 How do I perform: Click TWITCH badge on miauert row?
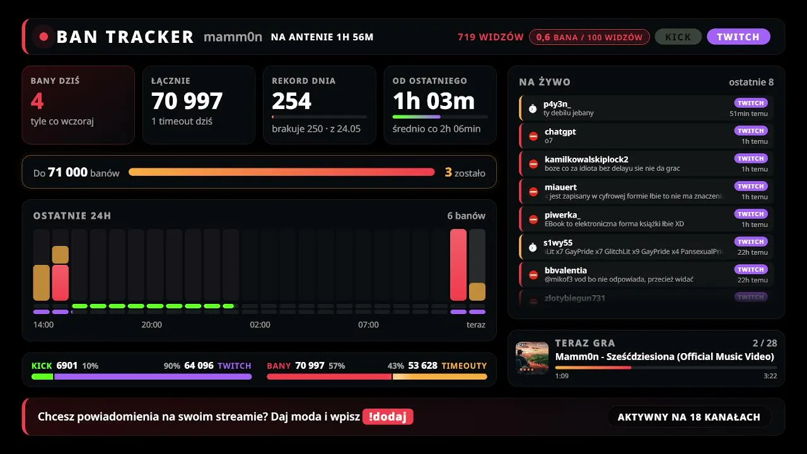[x=751, y=186]
